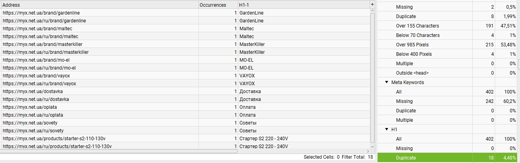Collapse the H1 section
The width and height of the screenshot is (520, 163).
pos(387,130)
